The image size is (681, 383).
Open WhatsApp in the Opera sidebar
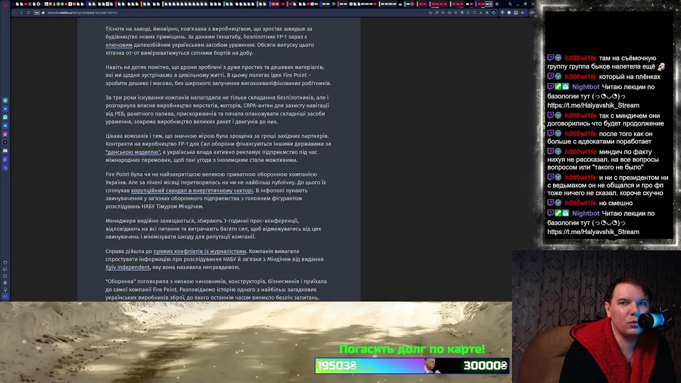tap(5, 117)
